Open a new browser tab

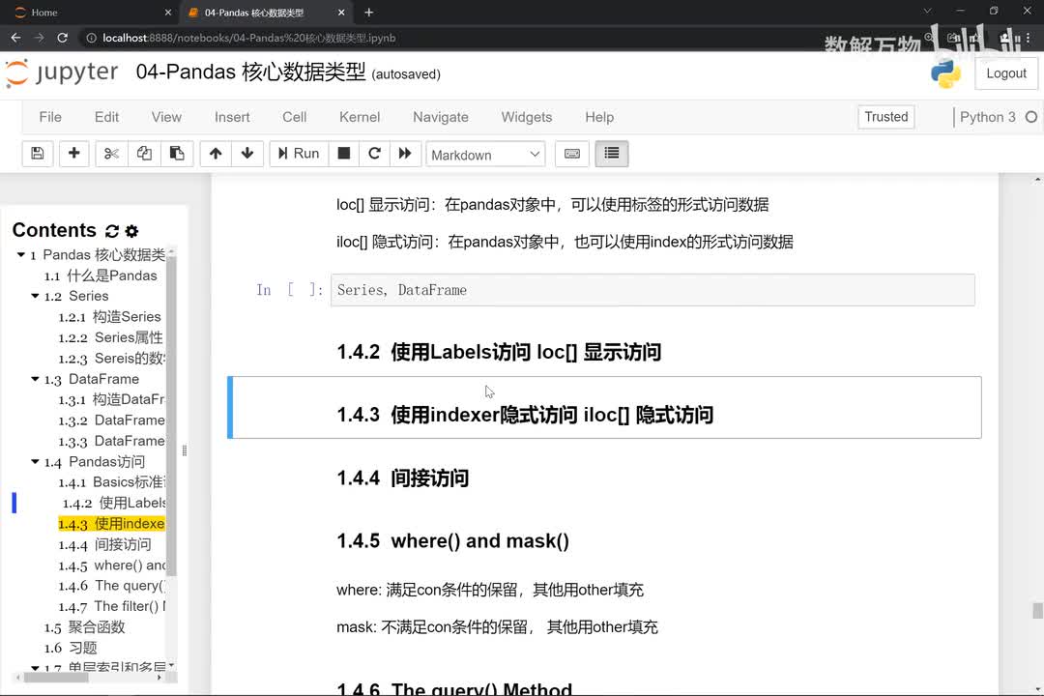[369, 12]
